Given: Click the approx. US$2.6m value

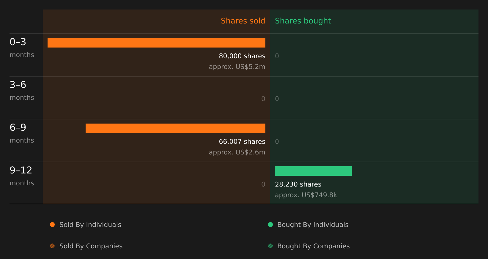Looking at the screenshot, I should pos(237,152).
